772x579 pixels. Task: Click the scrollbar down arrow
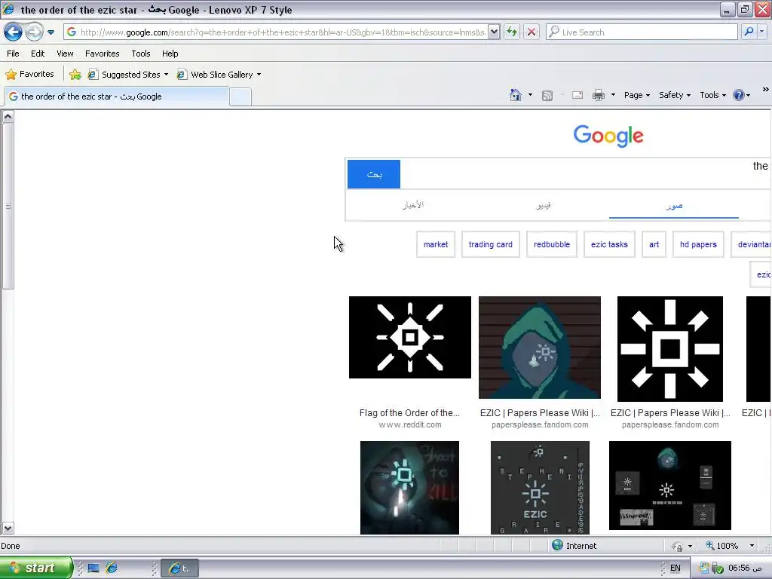[x=8, y=528]
